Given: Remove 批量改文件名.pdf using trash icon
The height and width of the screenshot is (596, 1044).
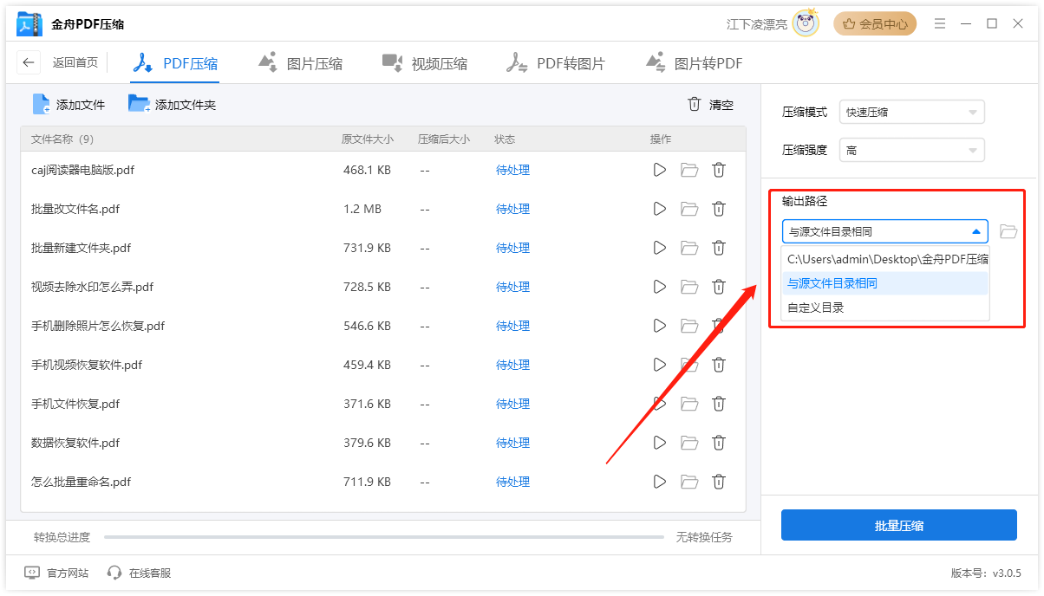Looking at the screenshot, I should click(719, 209).
